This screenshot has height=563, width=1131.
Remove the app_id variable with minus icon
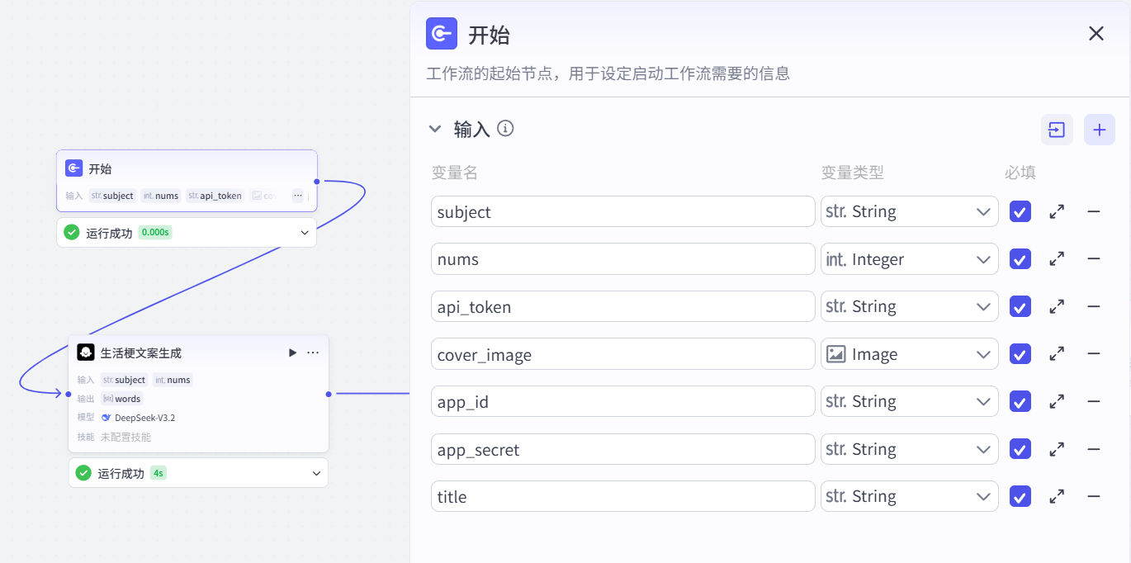[x=1094, y=401]
